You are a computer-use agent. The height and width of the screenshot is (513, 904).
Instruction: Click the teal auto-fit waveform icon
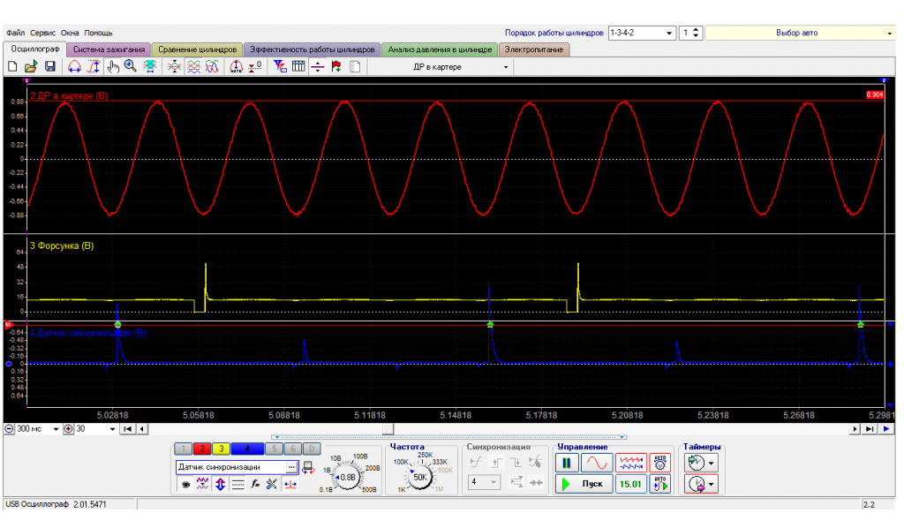coord(150,67)
